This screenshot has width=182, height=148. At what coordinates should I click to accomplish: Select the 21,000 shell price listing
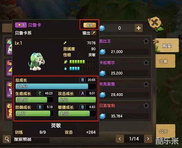pyautogui.click(x=124, y=52)
